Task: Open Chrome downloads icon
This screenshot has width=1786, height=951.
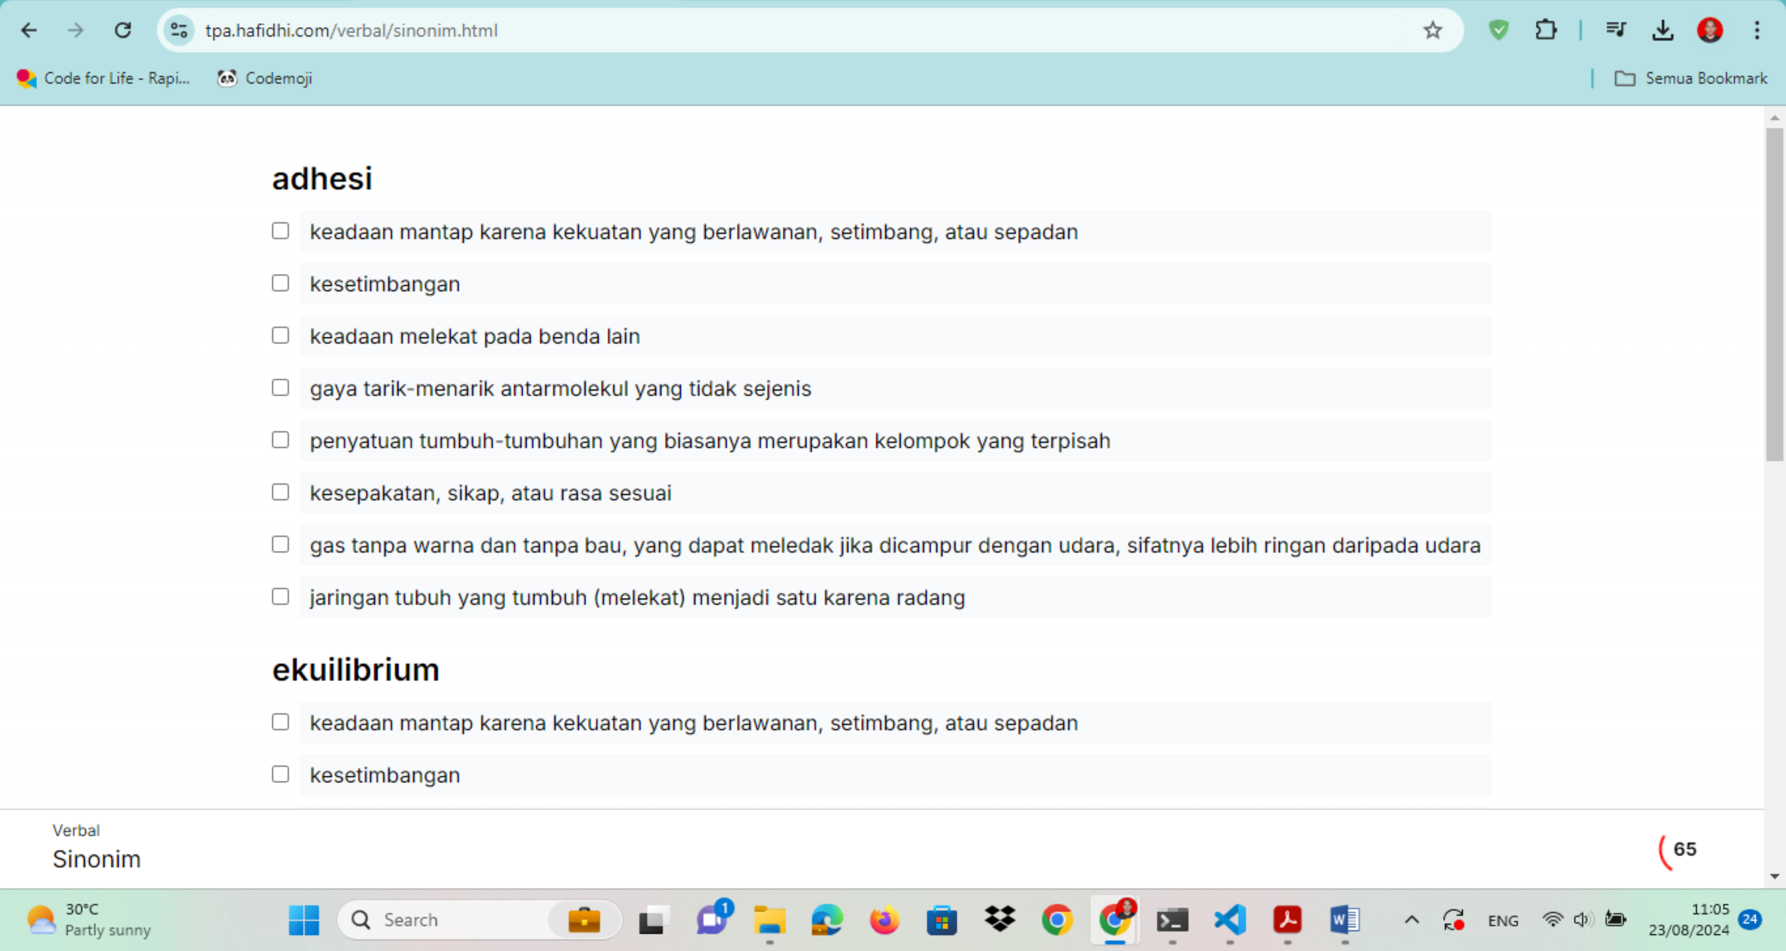Action: (x=1662, y=30)
